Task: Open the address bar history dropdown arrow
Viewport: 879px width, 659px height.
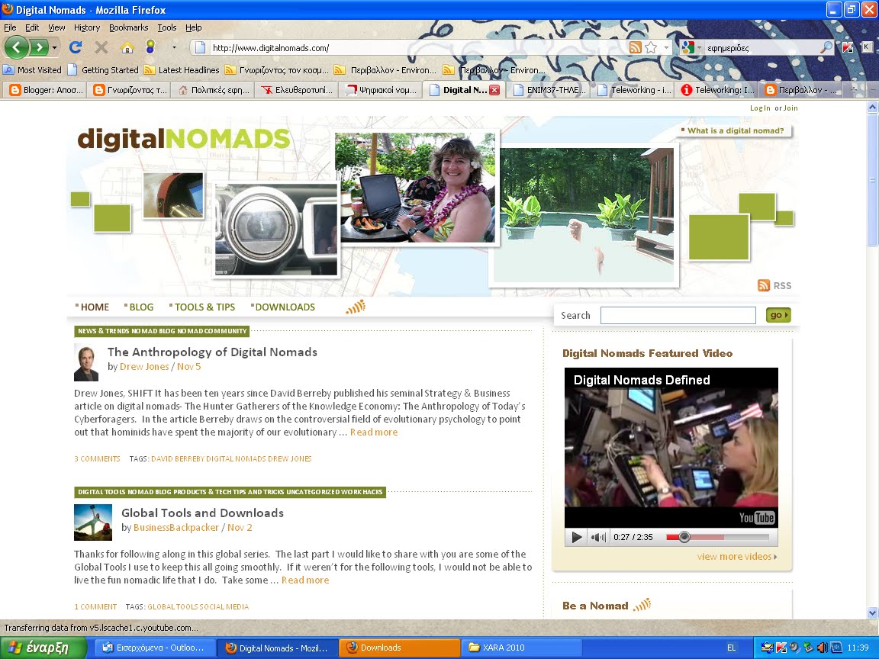Action: 666,47
